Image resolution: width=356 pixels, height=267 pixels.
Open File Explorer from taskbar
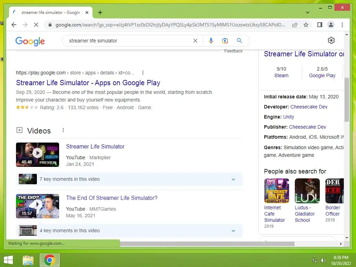coord(28,260)
